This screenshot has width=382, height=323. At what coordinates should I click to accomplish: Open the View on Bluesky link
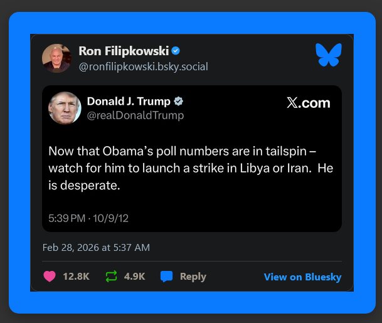302,277
